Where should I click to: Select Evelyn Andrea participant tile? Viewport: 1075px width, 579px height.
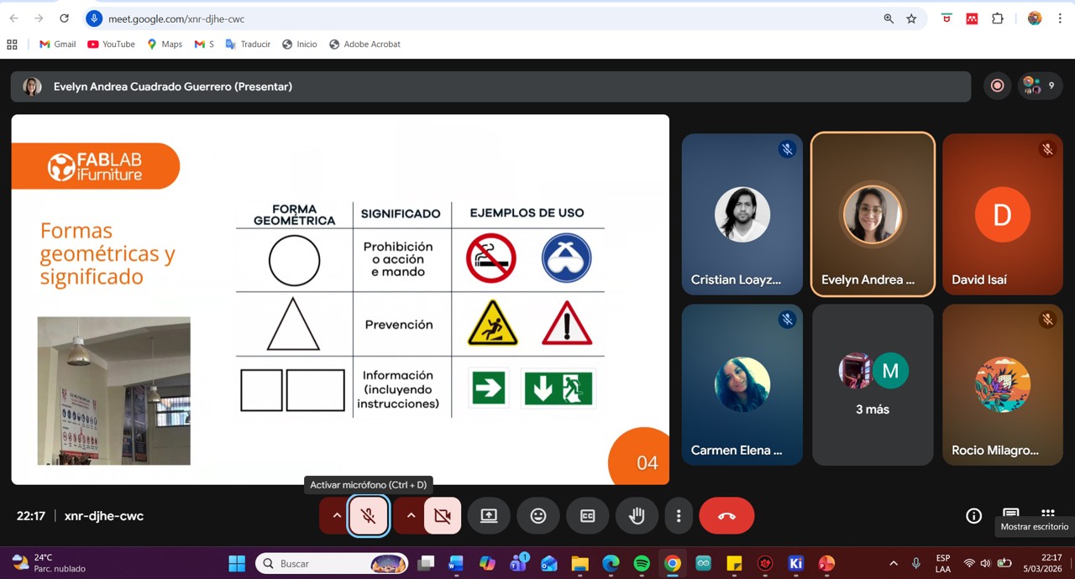pyautogui.click(x=873, y=214)
